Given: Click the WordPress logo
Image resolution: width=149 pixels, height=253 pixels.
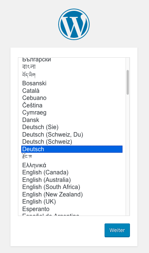Looking at the screenshot, I should click(x=74, y=24).
